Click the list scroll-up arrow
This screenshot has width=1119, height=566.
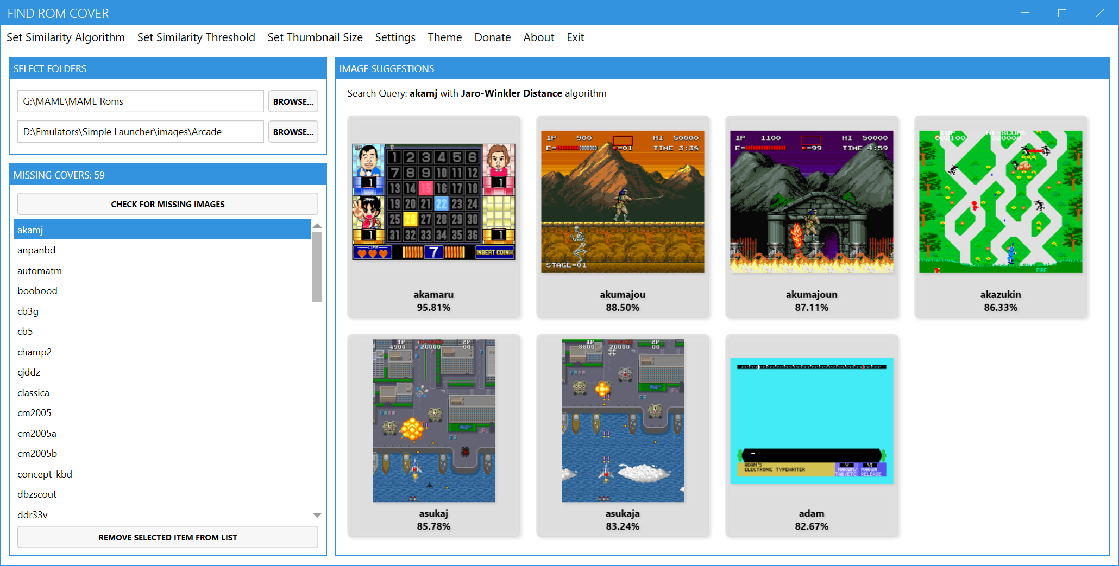(x=317, y=225)
